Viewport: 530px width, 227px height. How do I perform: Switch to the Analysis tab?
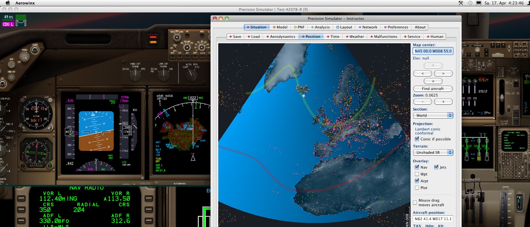pos(321,27)
